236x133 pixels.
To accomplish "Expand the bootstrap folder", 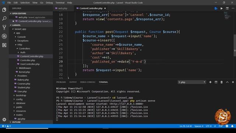I will [21, 95].
